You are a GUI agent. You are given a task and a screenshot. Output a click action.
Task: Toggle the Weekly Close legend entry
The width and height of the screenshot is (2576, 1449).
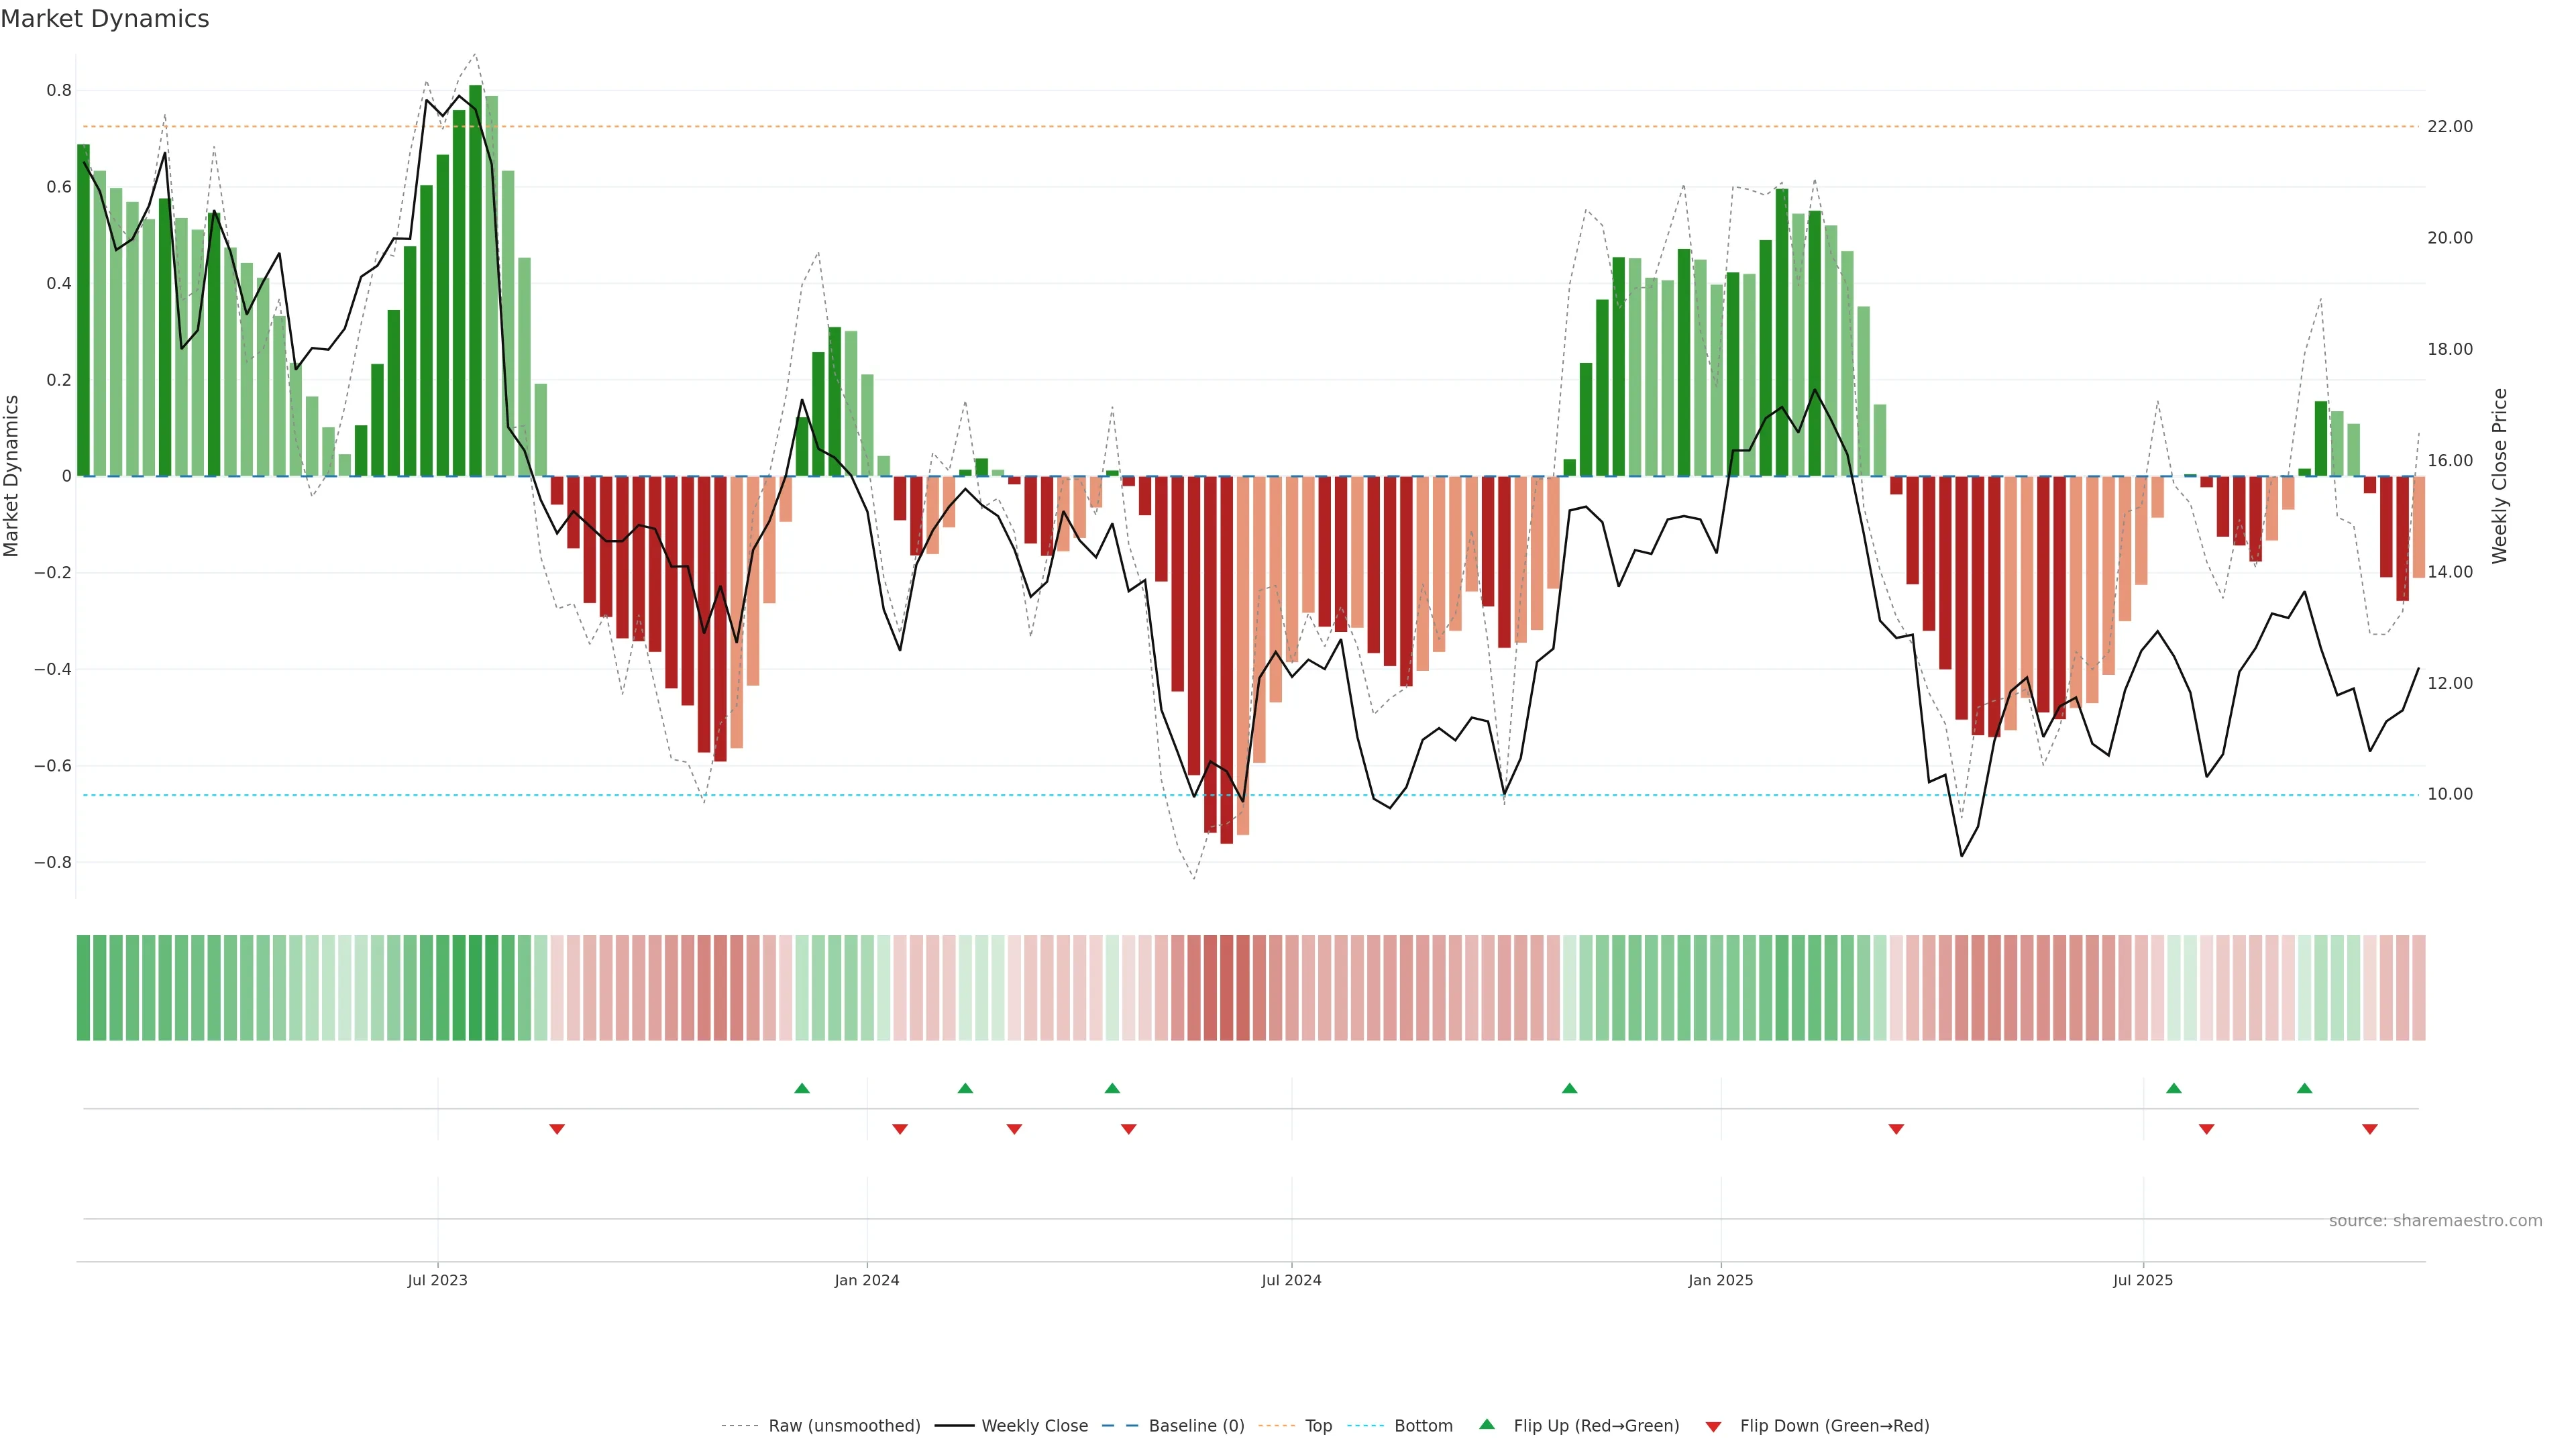(x=1034, y=1425)
